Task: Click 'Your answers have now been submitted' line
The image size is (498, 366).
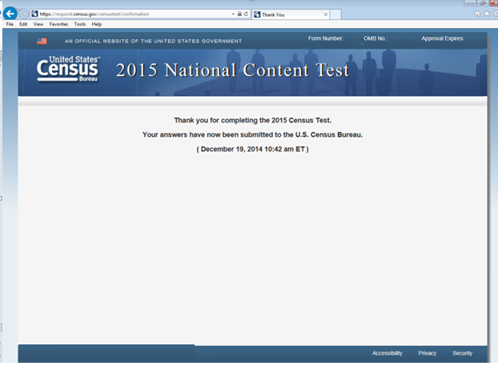Action: coord(252,135)
